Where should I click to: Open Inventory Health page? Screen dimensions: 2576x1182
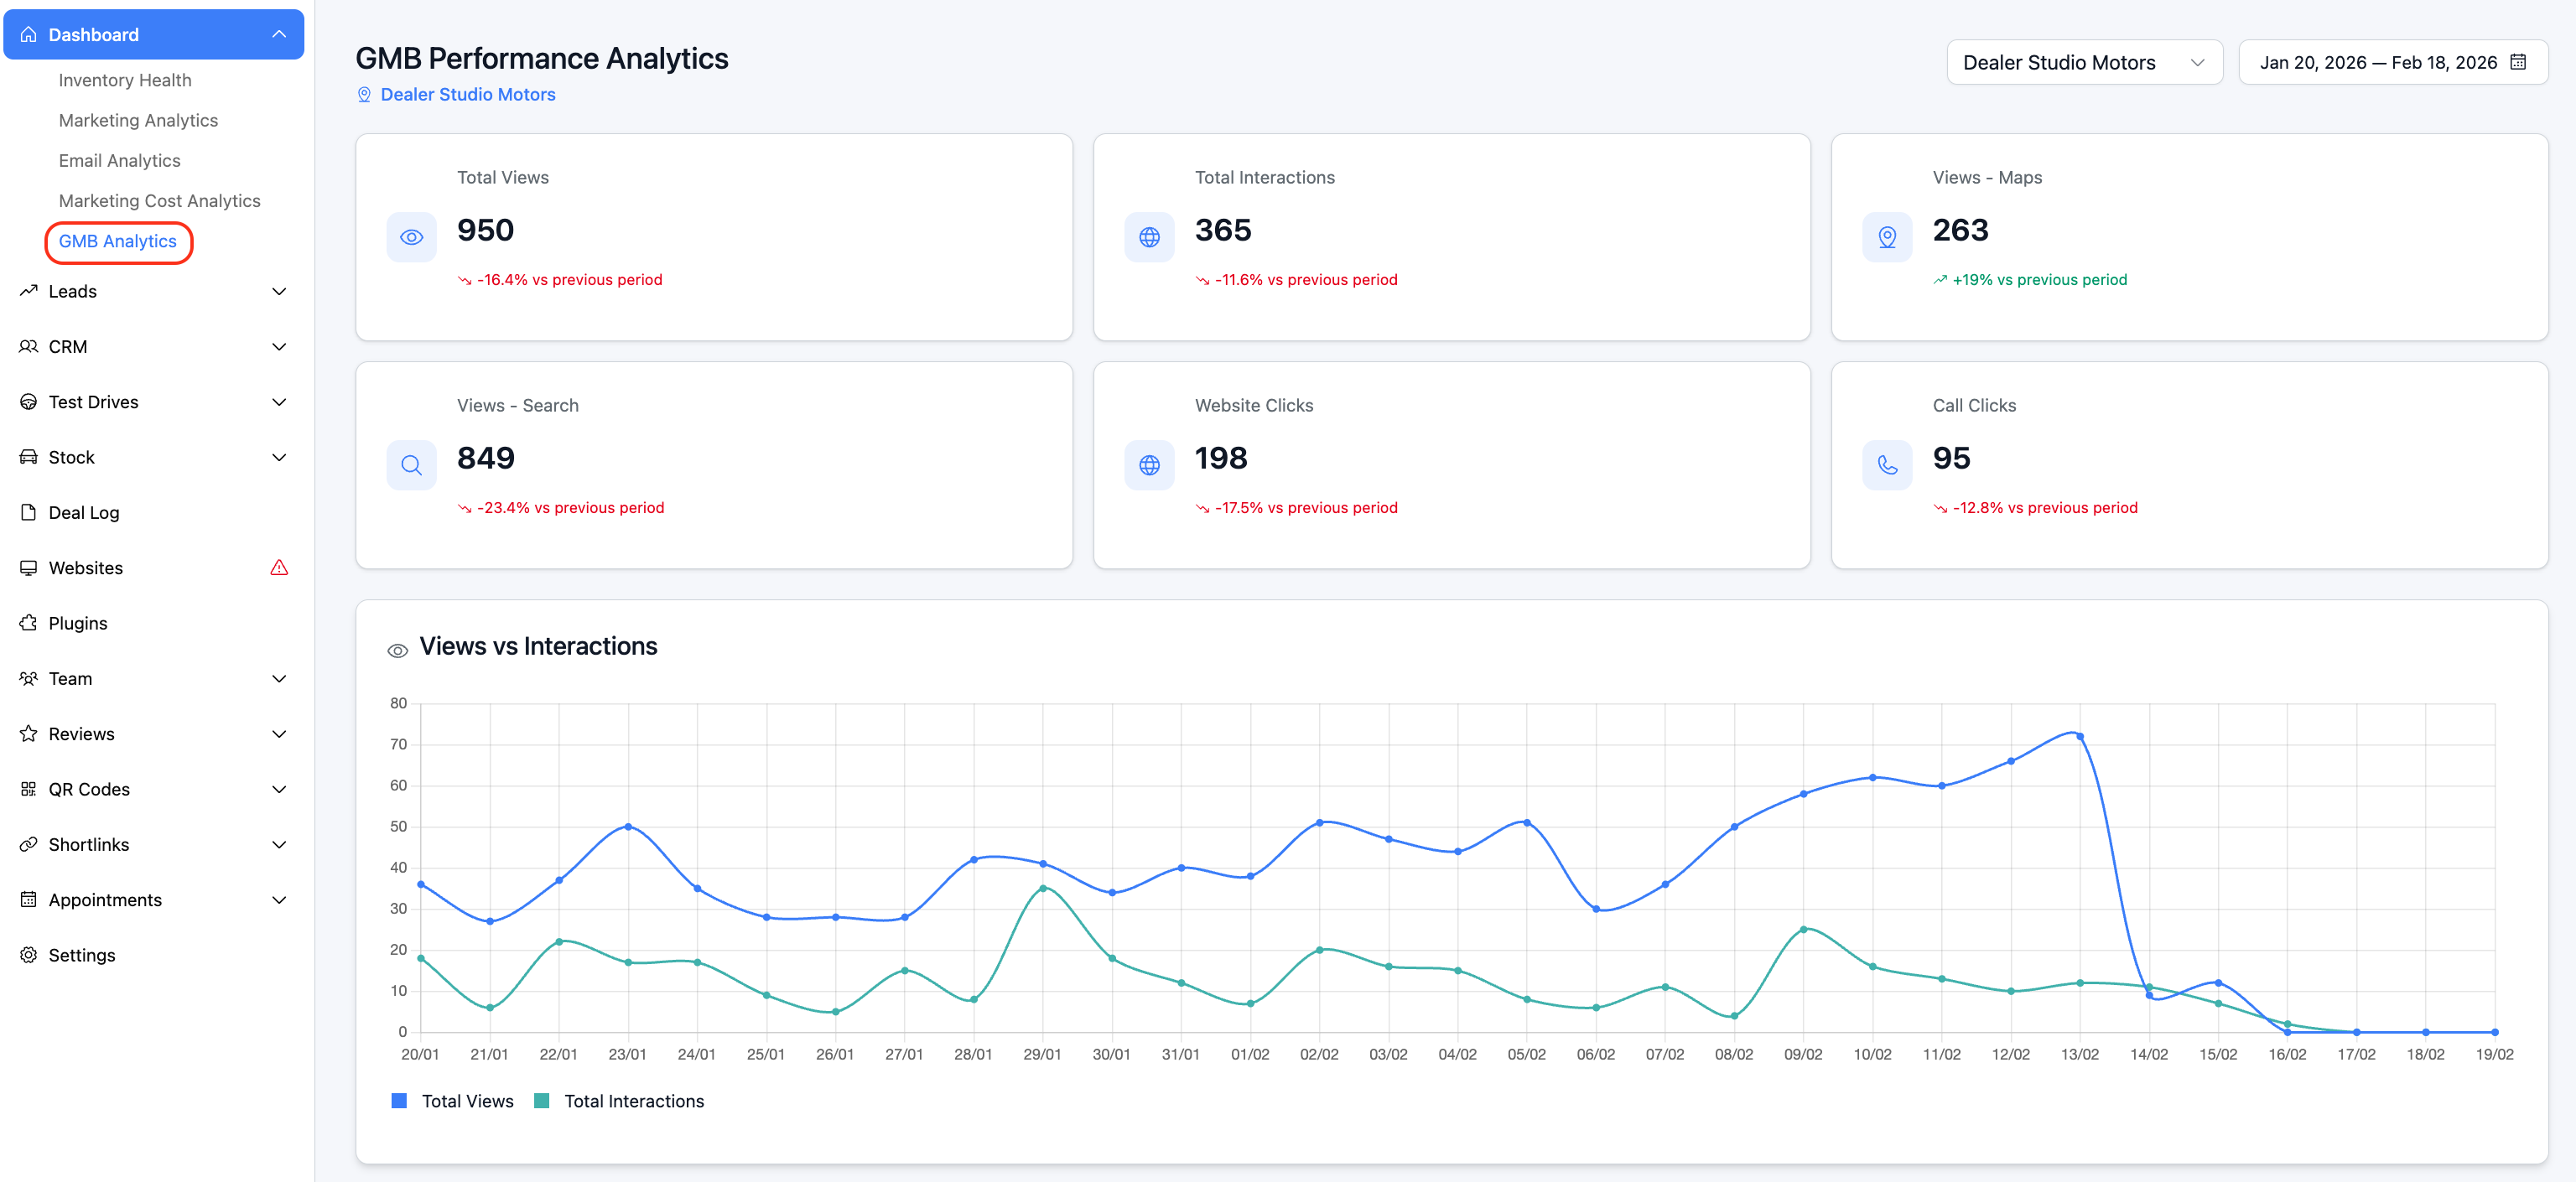pos(125,80)
